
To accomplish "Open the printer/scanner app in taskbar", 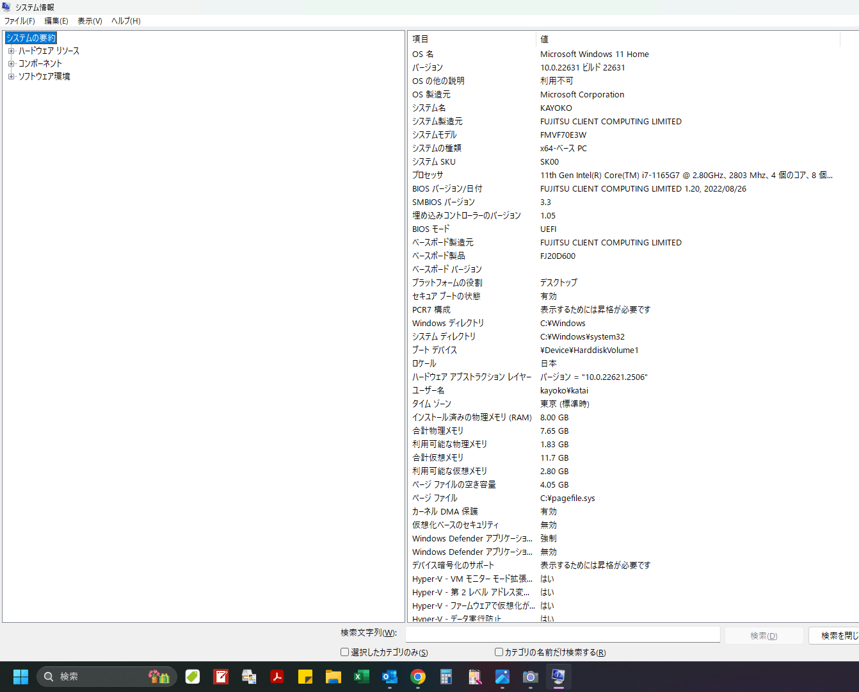I will 249,677.
